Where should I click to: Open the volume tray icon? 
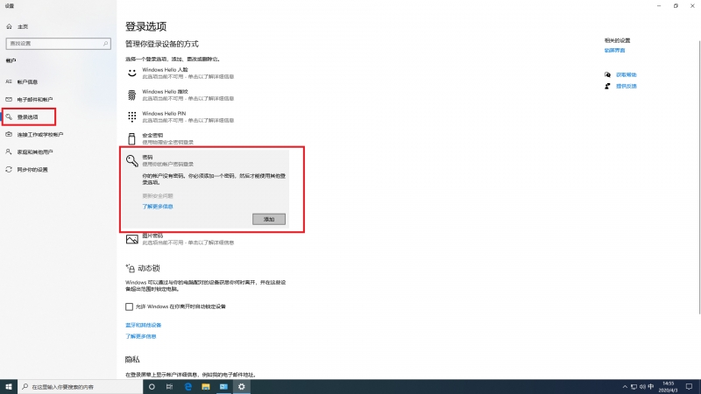[642, 387]
